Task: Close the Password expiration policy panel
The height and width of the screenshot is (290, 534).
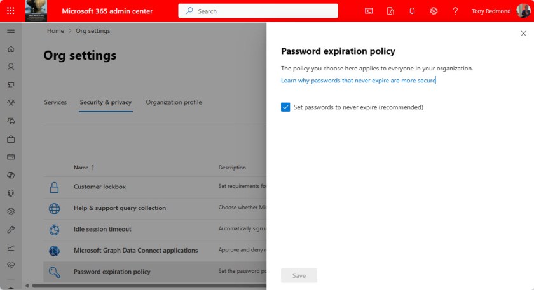Action: coord(523,34)
